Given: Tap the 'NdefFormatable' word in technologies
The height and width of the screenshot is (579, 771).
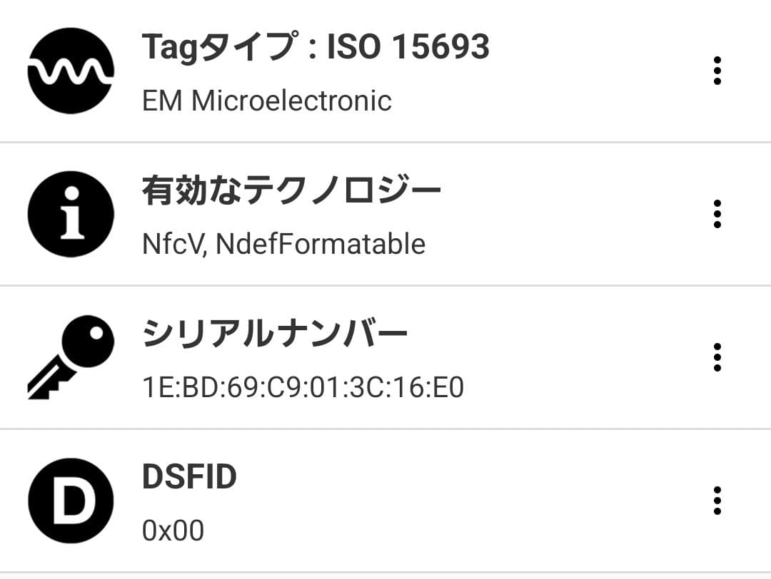Looking at the screenshot, I should [321, 244].
